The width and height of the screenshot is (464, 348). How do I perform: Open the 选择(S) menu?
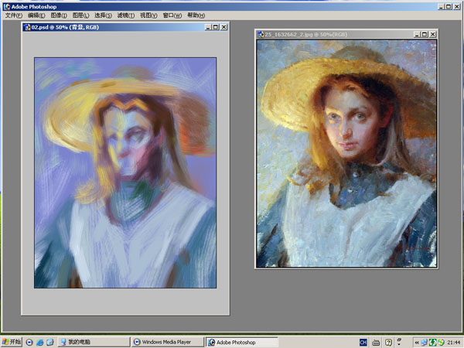pyautogui.click(x=104, y=15)
